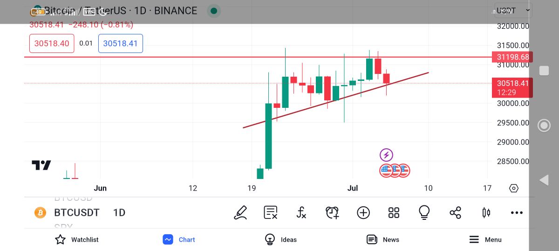This screenshot has height=251, width=559.
Task: Add an alert with the alarm clock icon
Action: 332,213
